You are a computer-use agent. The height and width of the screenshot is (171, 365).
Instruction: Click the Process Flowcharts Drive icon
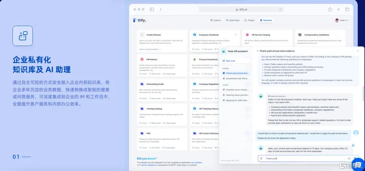click(194, 59)
